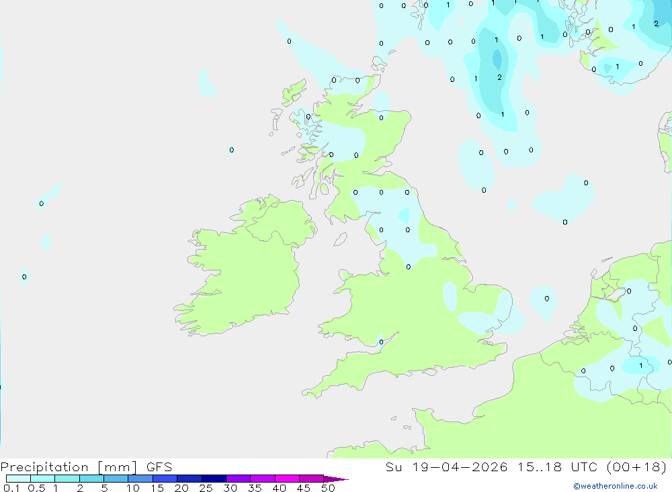Screen dimensions: 672x492
Task: Click the '35' legend scale label
Action: click(x=255, y=488)
